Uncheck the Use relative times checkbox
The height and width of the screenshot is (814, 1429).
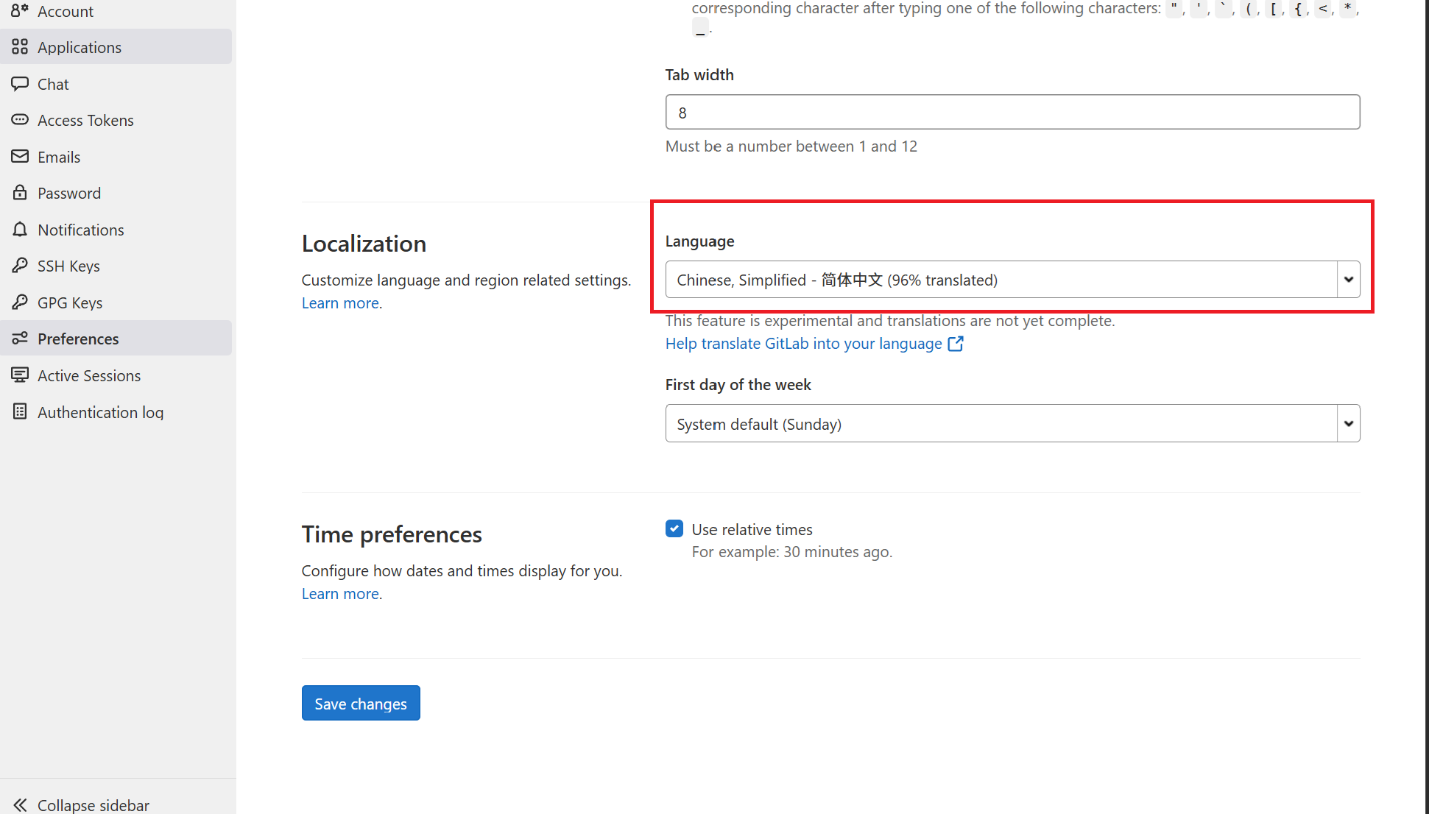tap(674, 528)
